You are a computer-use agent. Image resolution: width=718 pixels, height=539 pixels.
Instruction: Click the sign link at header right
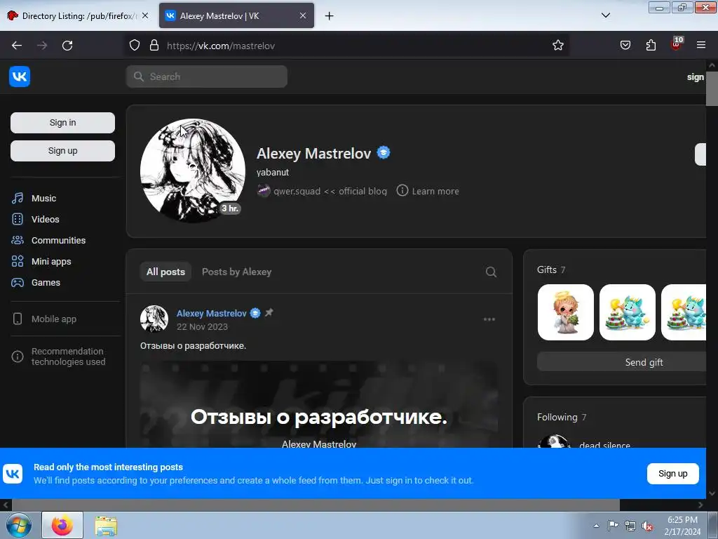pos(695,77)
